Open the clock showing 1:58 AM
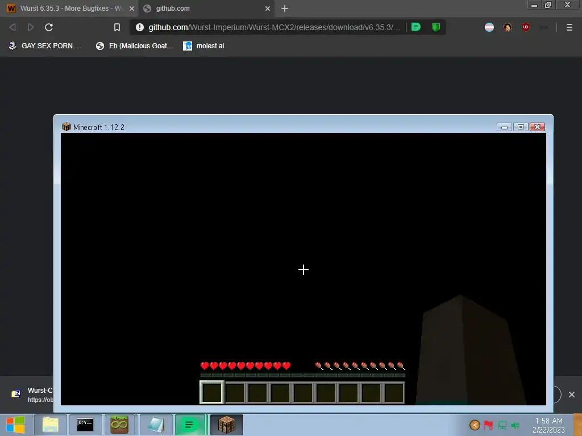The width and height of the screenshot is (582, 436). pyautogui.click(x=548, y=425)
